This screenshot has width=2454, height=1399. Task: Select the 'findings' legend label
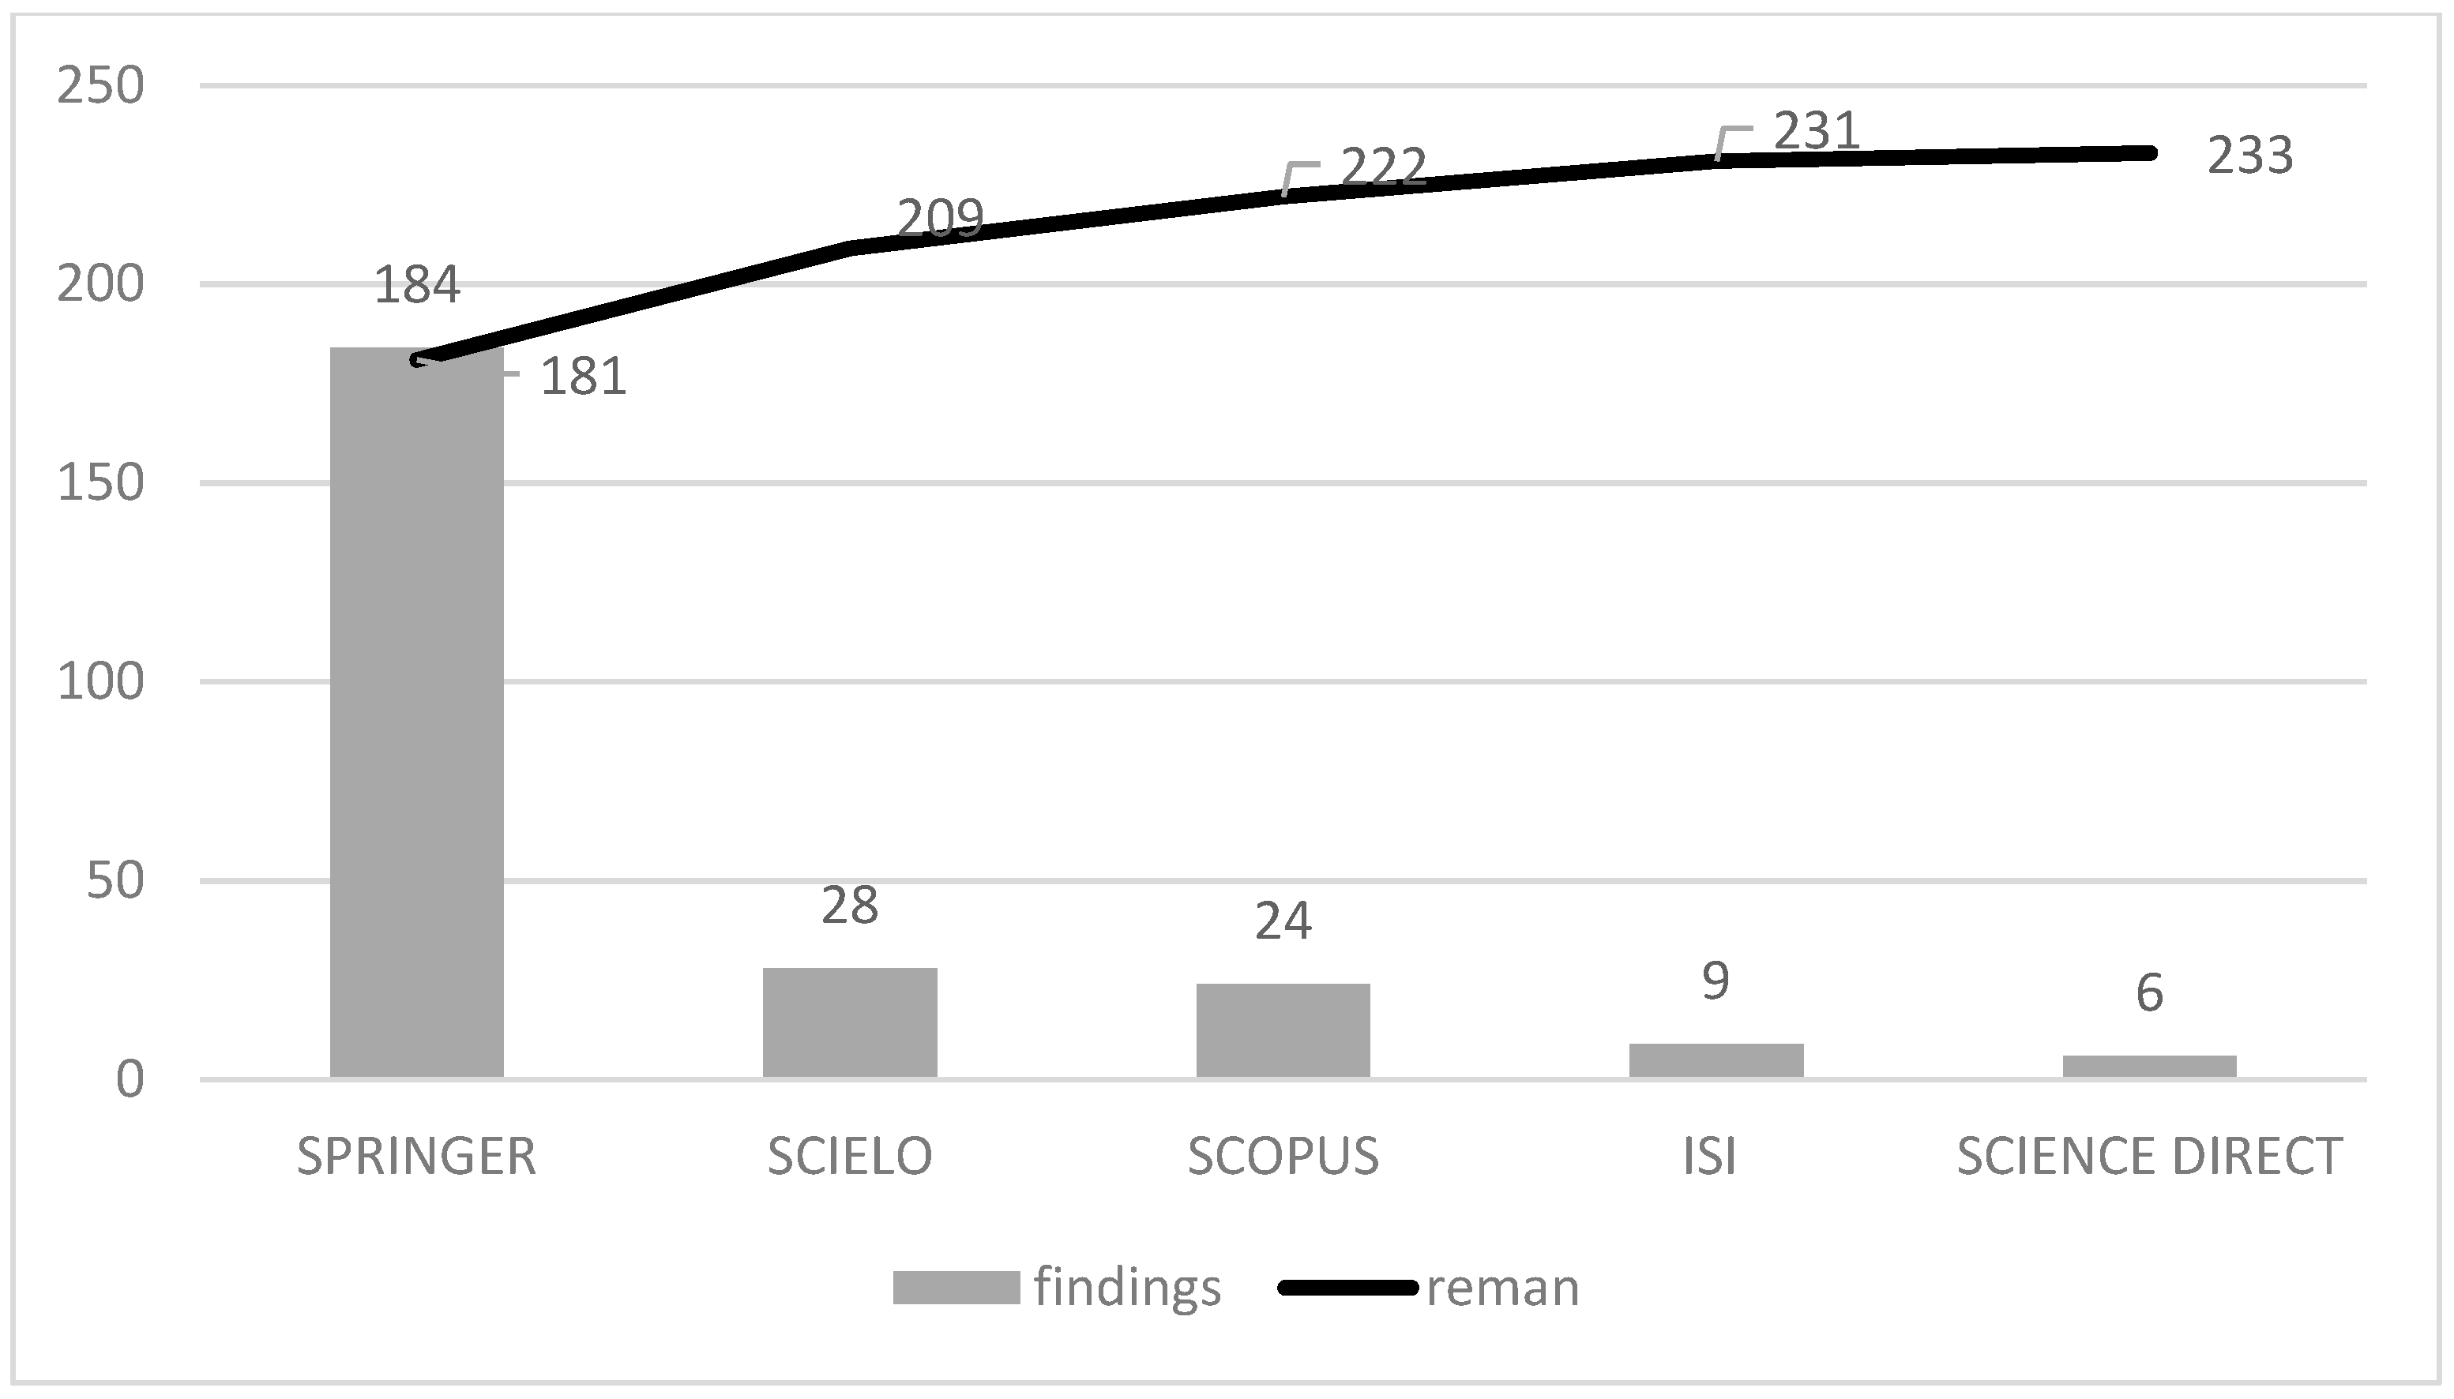1128,1288
